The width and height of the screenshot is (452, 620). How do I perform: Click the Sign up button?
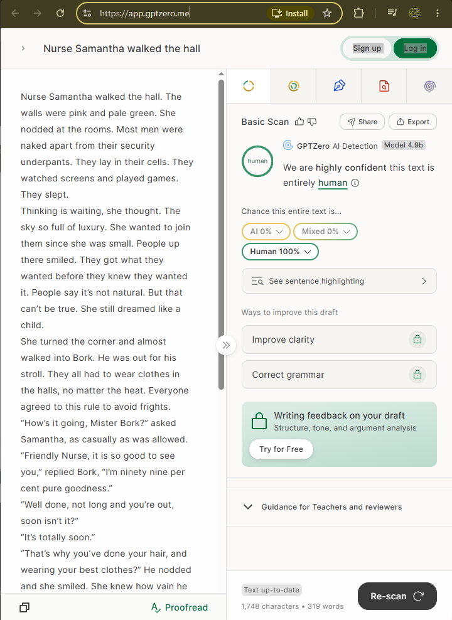pyautogui.click(x=367, y=48)
